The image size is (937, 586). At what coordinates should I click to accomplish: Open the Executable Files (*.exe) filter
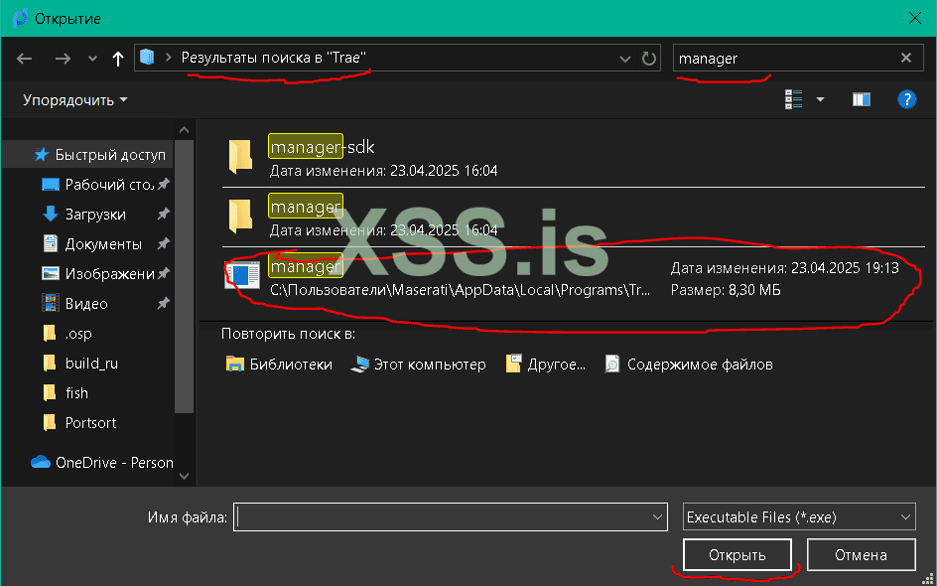(x=799, y=517)
